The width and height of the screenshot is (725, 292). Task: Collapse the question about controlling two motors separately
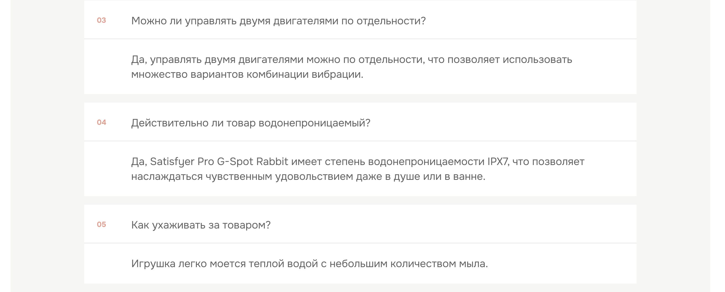tap(278, 21)
